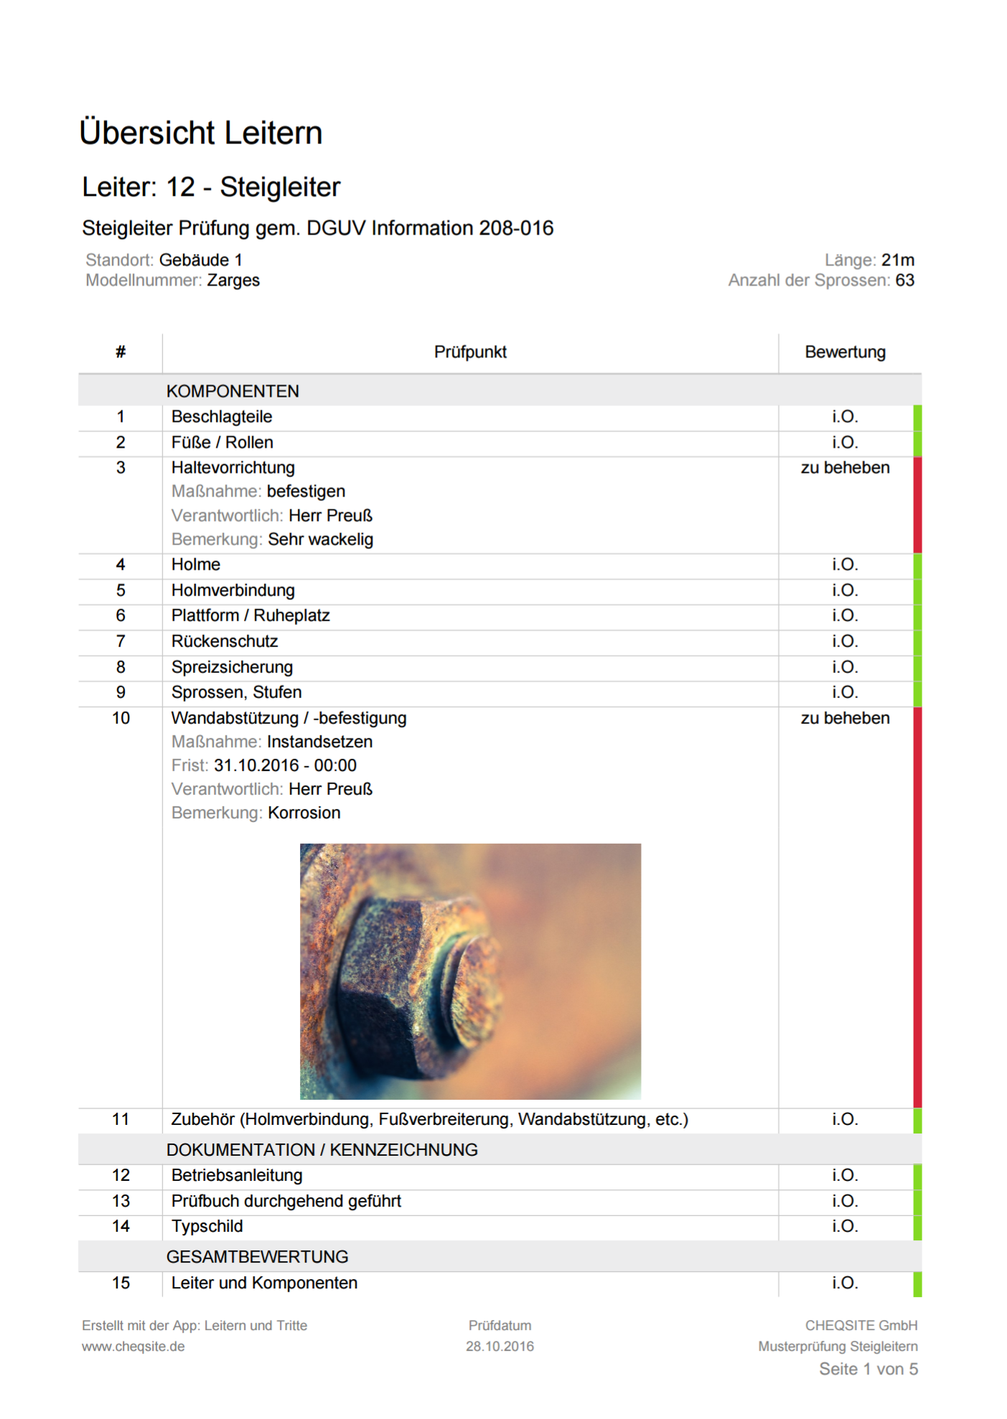The image size is (1007, 1419).
Task: Click the 'zu beheben' rating for Wandabstützung
Action: 845,718
